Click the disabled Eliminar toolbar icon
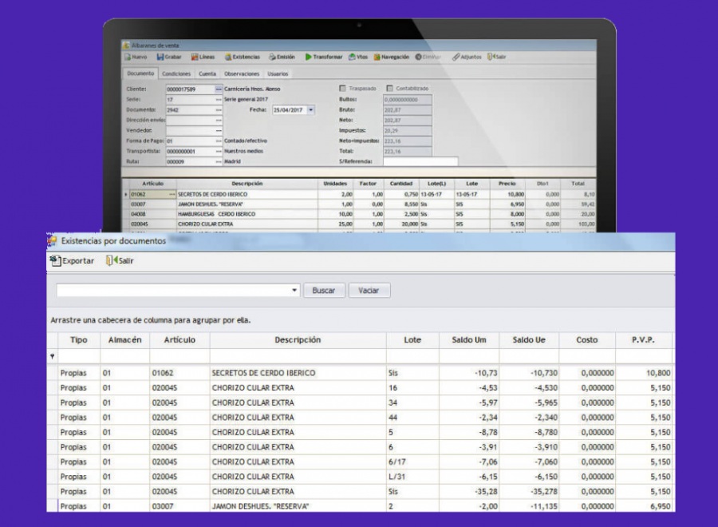The width and height of the screenshot is (718, 527). click(x=419, y=57)
